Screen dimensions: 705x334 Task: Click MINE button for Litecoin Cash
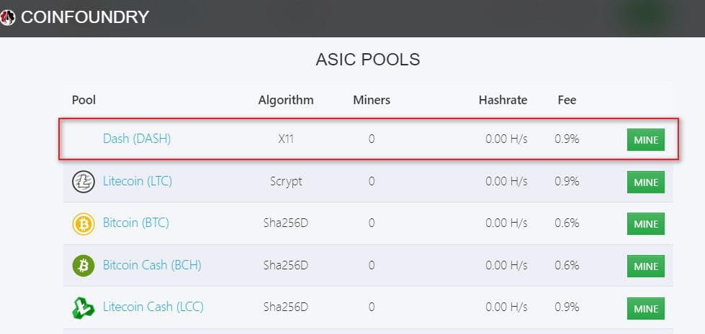click(646, 308)
